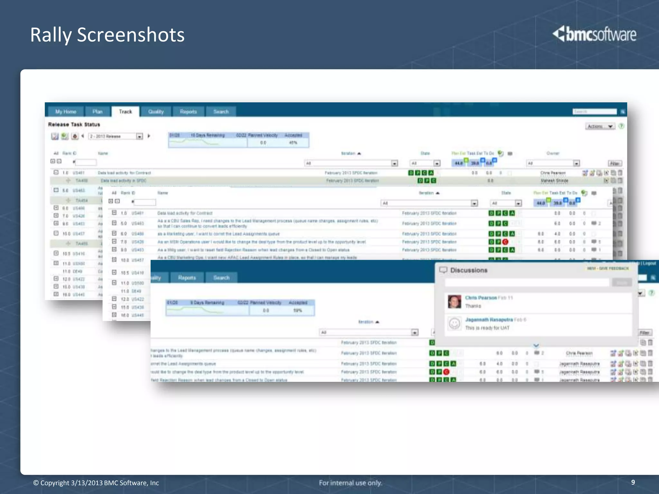
Task: Switch to the Quality tab
Action: click(156, 112)
